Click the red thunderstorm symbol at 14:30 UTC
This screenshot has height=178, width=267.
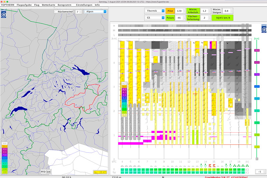(x=210, y=166)
